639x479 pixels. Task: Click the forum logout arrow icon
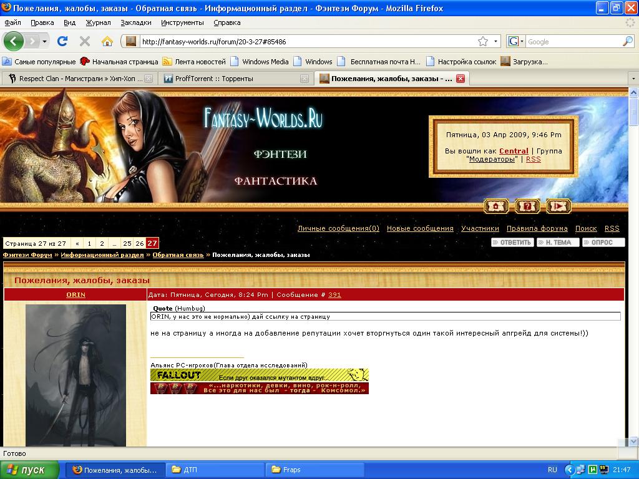[559, 206]
